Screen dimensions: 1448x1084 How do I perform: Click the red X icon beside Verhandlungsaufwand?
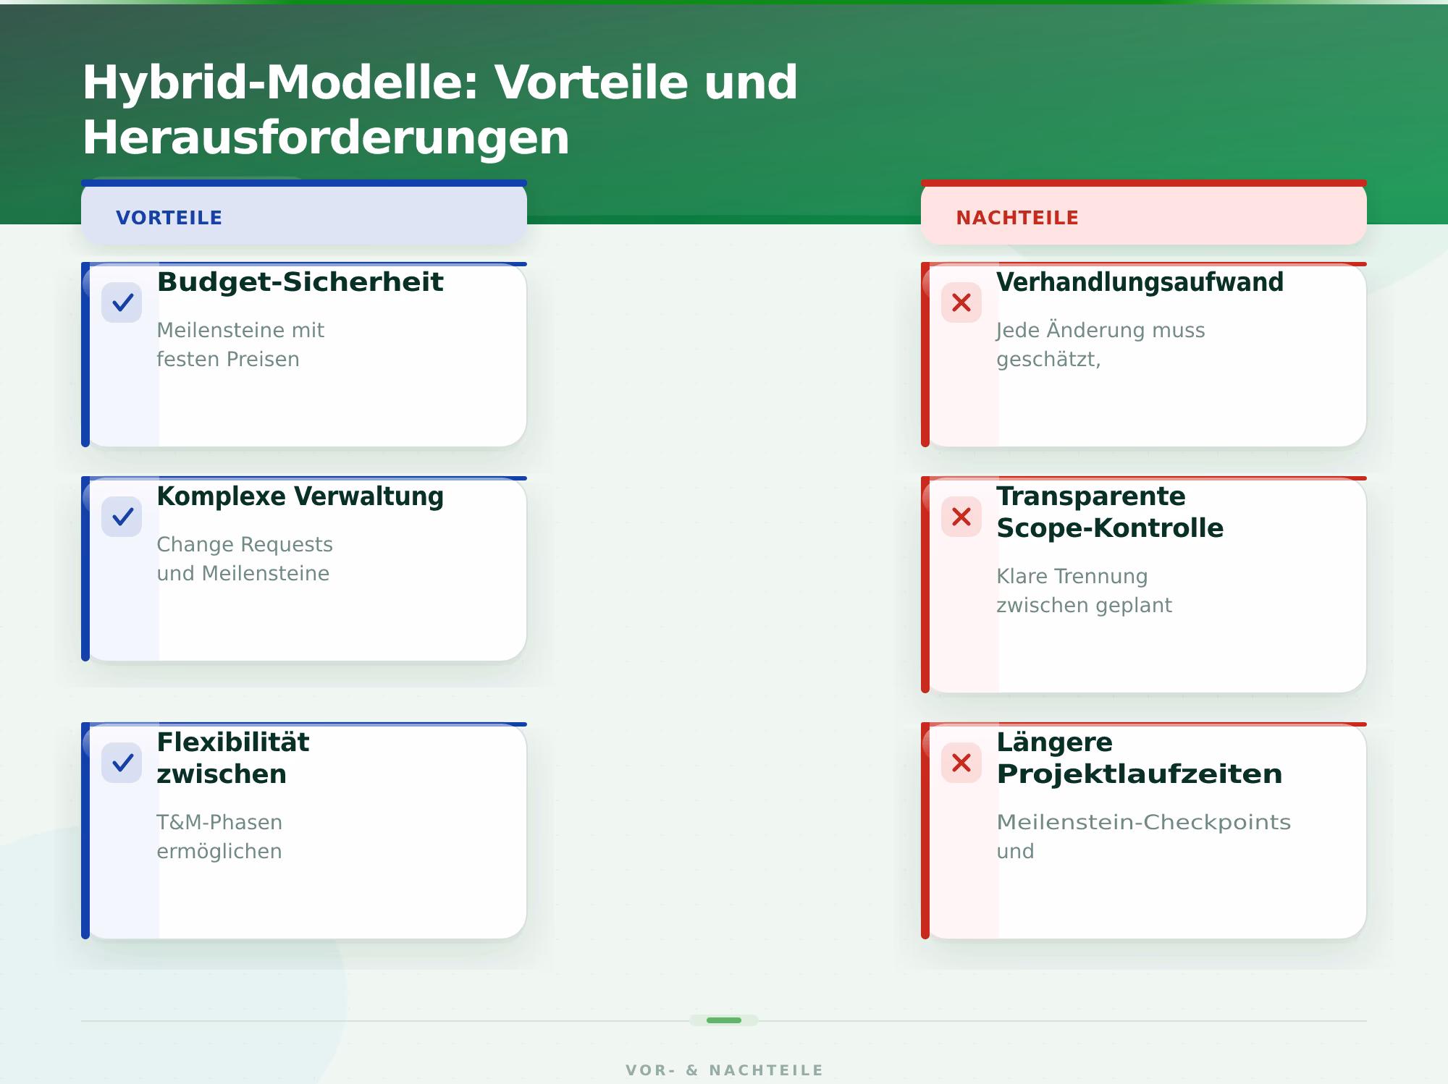click(961, 302)
